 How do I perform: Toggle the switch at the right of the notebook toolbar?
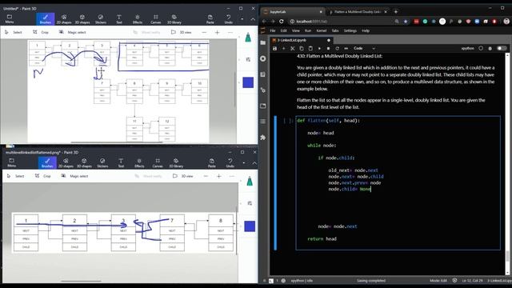[502, 48]
